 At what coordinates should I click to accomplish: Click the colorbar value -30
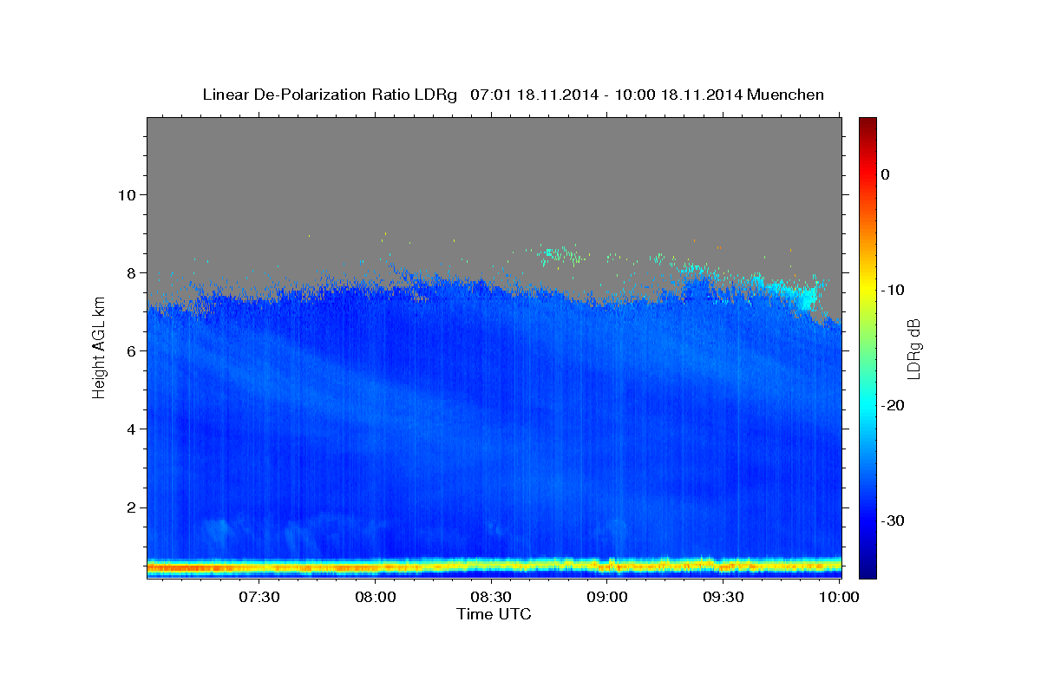(x=892, y=520)
